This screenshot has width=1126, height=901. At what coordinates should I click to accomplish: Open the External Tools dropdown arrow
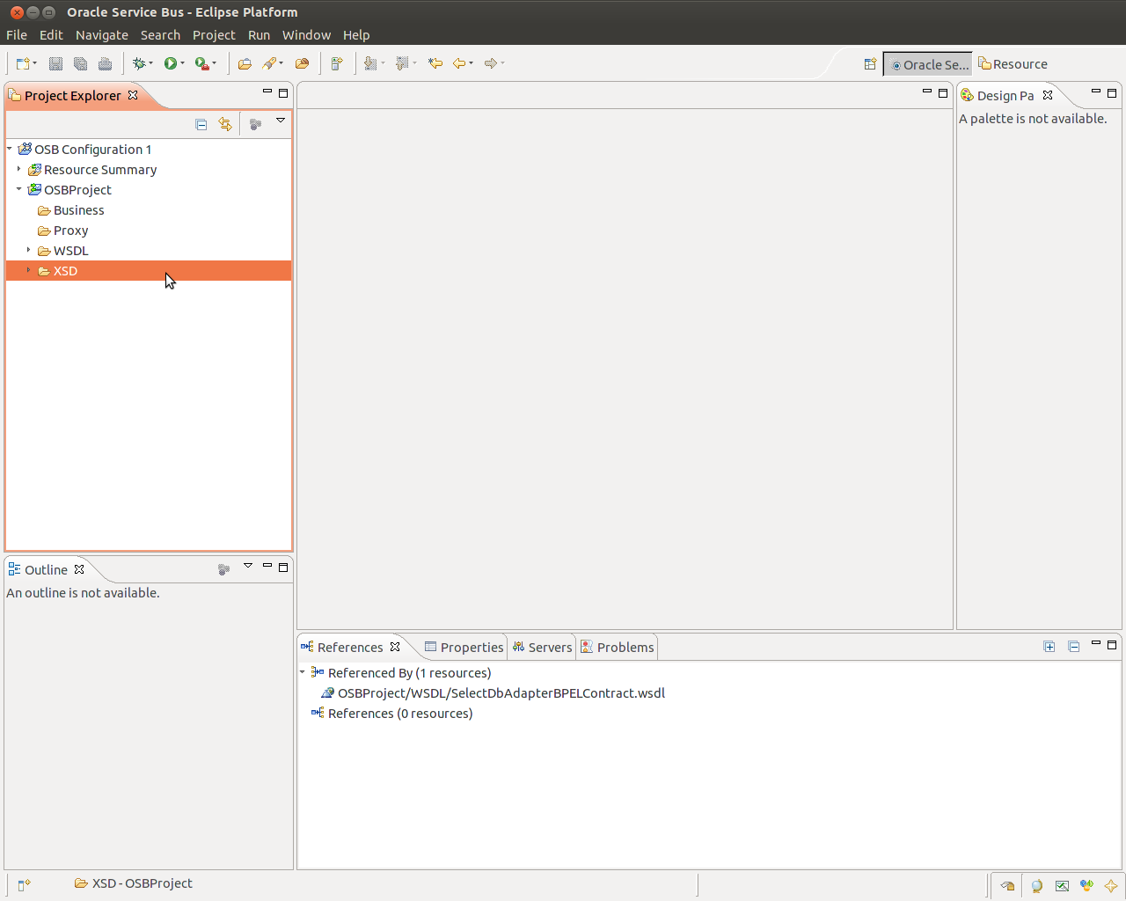pos(214,63)
